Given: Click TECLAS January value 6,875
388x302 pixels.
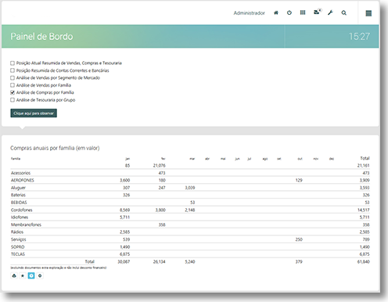Looking at the screenshot, I should click(124, 254).
